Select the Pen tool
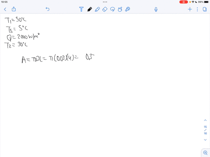This screenshot has height=157, width=210. (90, 9)
